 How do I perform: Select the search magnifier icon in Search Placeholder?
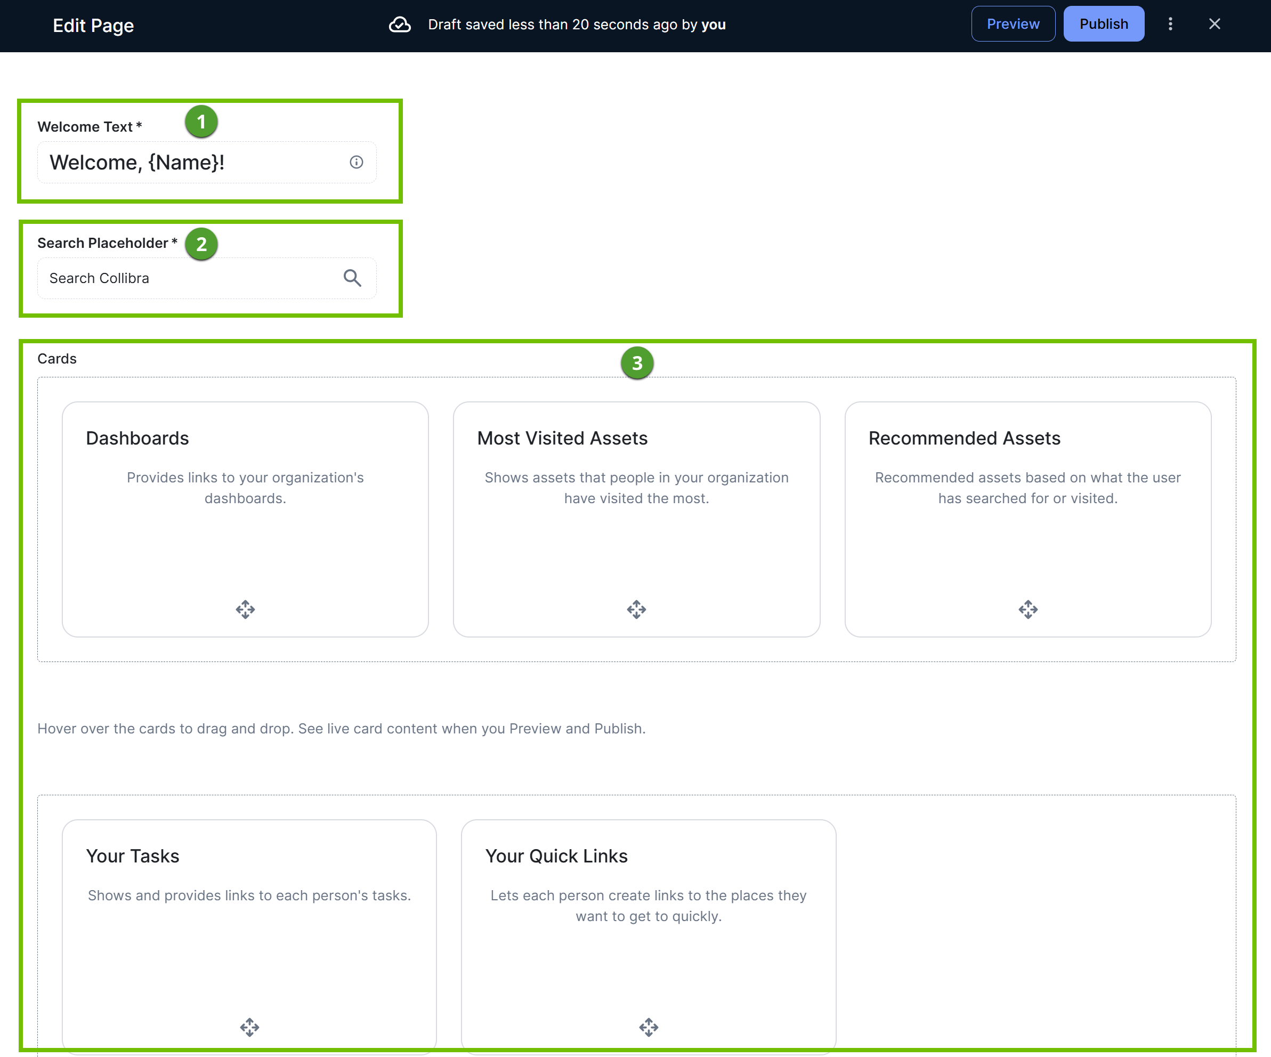tap(353, 278)
